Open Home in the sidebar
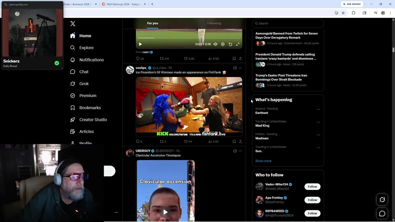395x222 pixels. point(81,36)
